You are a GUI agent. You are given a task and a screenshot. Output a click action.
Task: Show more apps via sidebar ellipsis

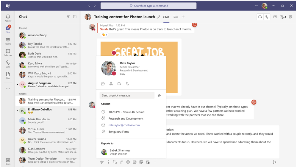[8, 89]
